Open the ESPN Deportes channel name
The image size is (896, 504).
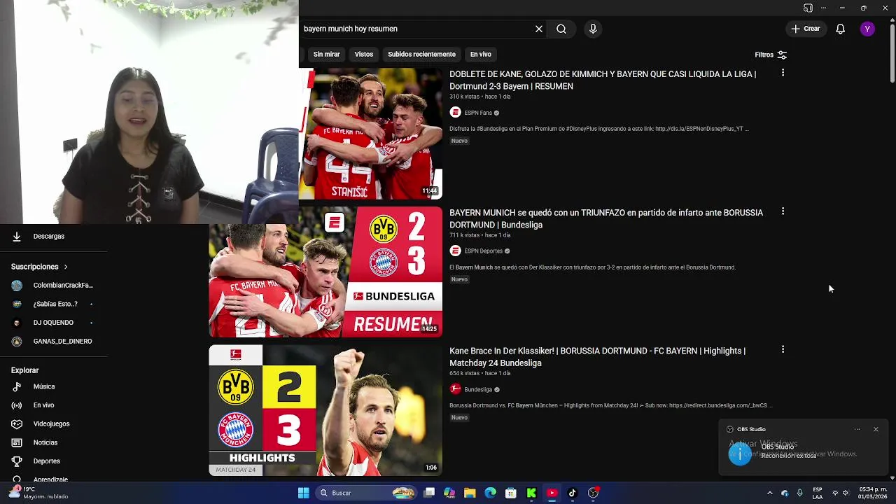coord(484,251)
